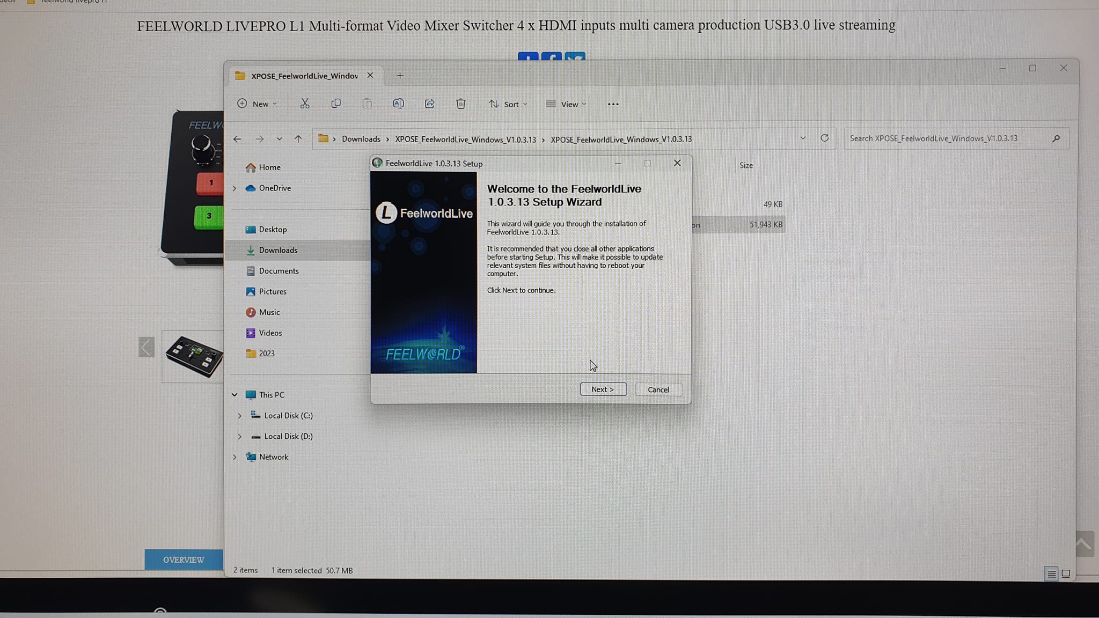Screen dimensions: 1099x618
Task: Click the Copy icon in Explorer toolbar
Action: (336, 104)
